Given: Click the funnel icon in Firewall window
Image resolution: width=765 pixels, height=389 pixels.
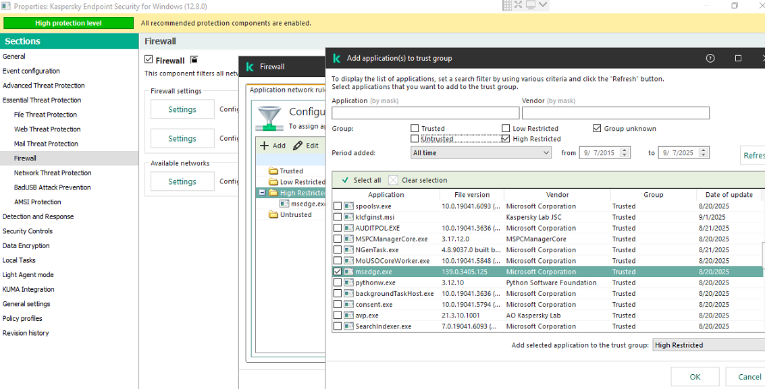Looking at the screenshot, I should pos(268,118).
